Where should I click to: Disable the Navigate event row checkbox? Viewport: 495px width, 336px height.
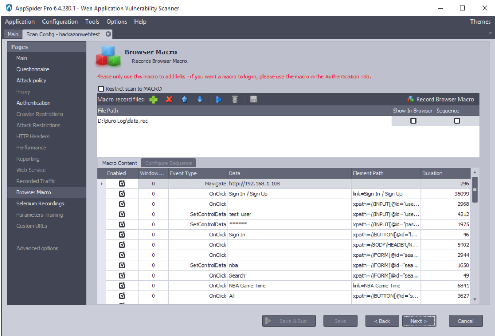pyautogui.click(x=122, y=183)
